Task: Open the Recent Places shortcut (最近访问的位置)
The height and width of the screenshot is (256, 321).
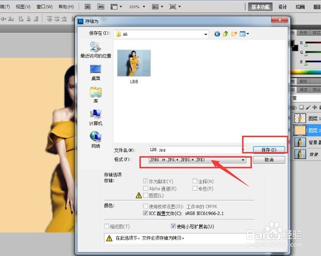Action: [x=95, y=50]
